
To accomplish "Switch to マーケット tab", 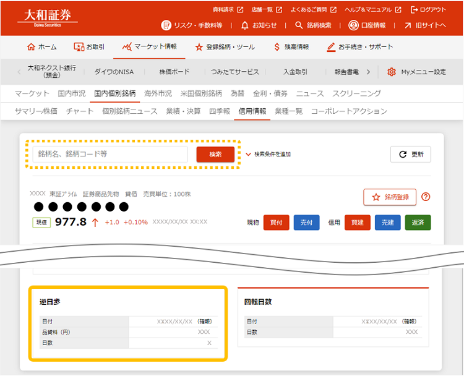I will [x=32, y=93].
